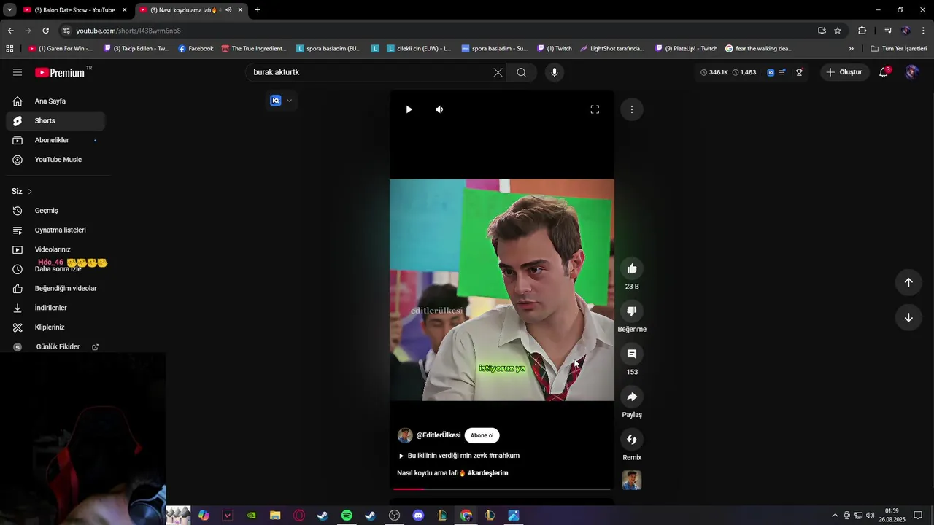934x525 pixels.
Task: Open the Facebook bookmark
Action: coord(196,49)
